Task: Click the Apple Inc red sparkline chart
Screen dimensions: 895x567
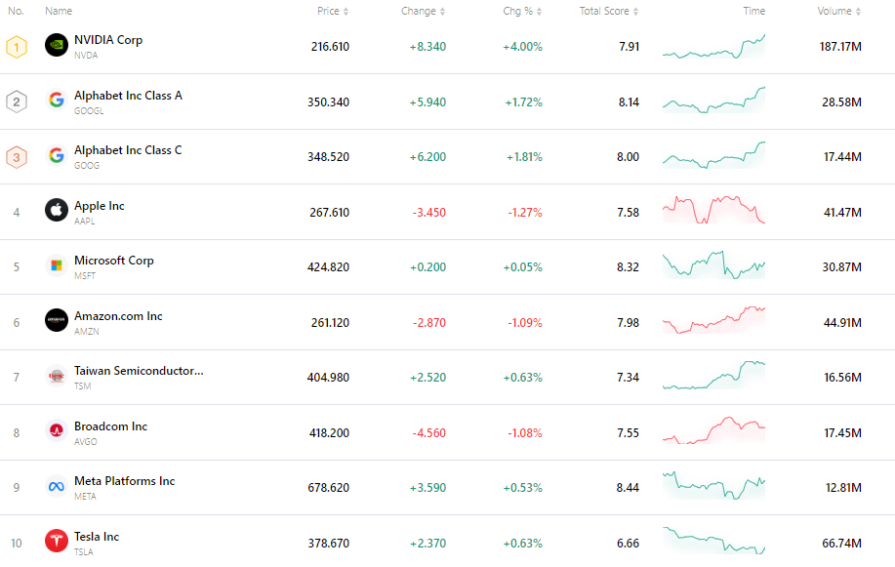Action: 712,210
